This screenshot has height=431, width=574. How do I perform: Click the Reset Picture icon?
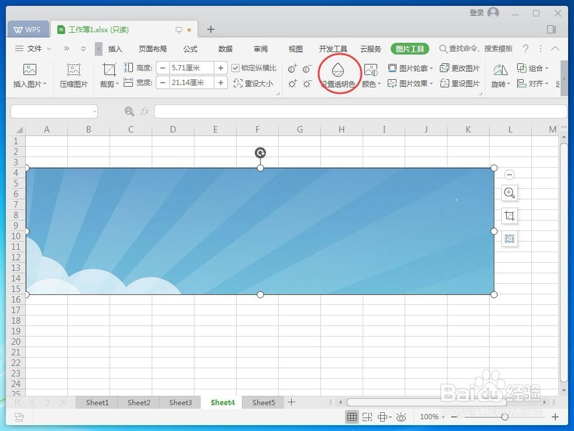(x=460, y=83)
